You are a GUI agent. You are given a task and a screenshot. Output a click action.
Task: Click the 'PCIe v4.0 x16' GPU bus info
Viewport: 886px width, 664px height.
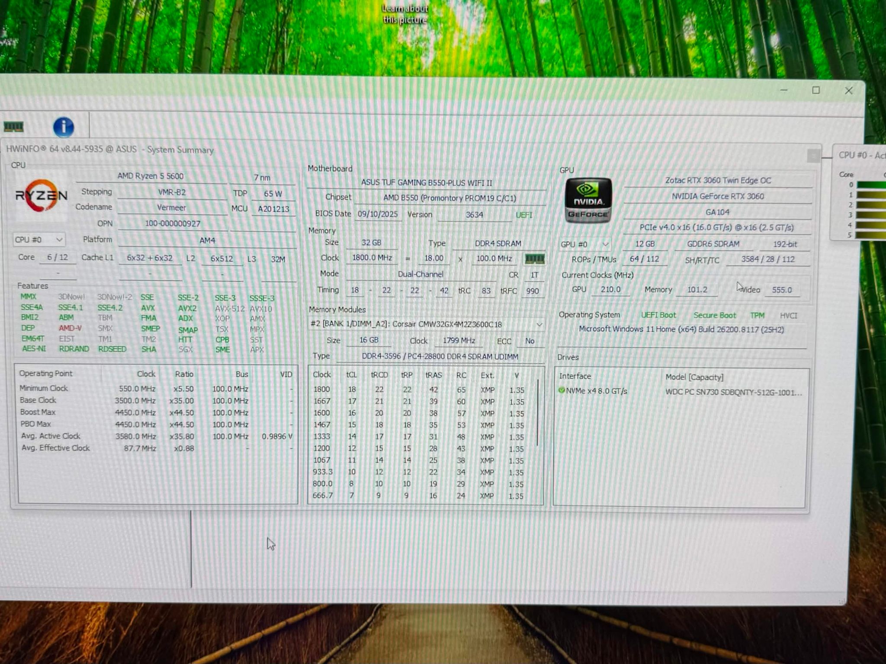[x=716, y=227]
